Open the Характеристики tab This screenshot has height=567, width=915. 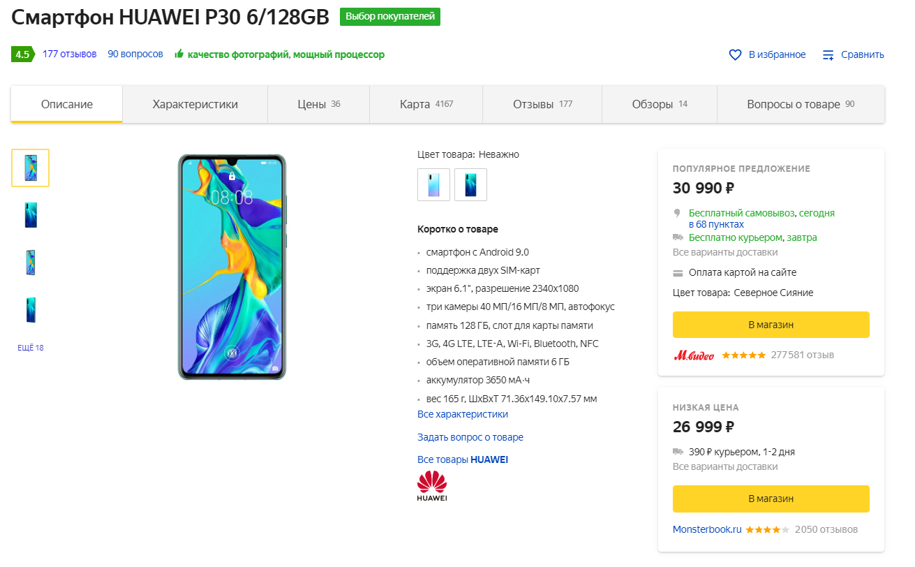click(195, 104)
